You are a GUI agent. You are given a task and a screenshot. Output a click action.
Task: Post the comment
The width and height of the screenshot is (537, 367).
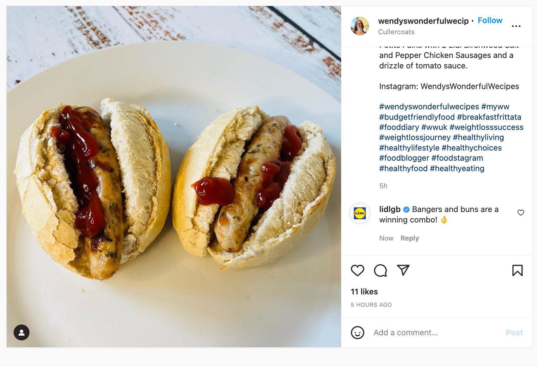[x=514, y=332]
